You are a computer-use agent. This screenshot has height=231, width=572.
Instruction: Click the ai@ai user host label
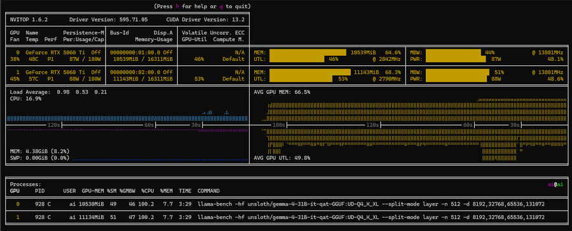pyautogui.click(x=555, y=185)
